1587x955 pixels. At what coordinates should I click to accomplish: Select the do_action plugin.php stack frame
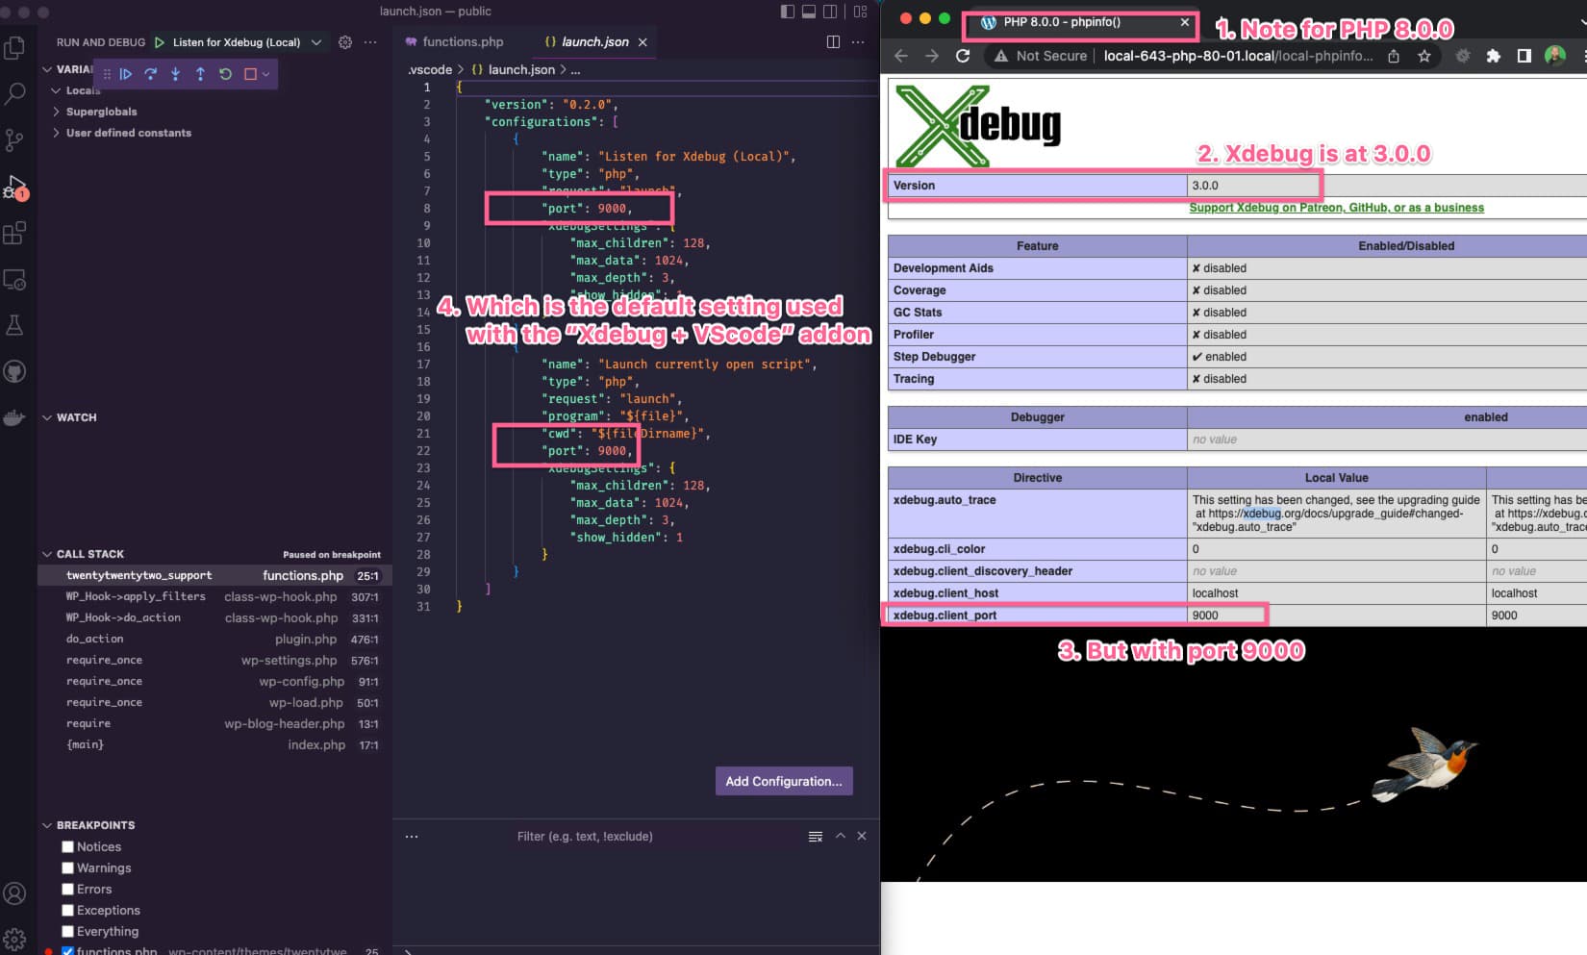click(x=214, y=639)
